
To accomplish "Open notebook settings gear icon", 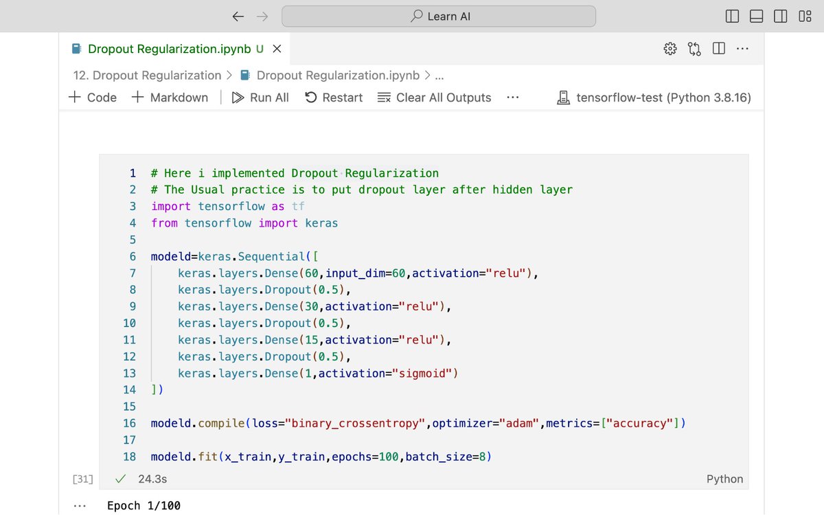I will point(670,49).
